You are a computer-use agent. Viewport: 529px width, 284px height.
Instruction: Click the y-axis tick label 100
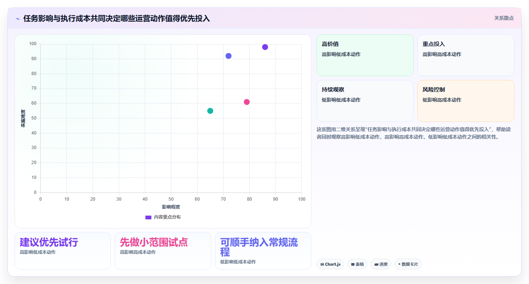tap(33, 44)
